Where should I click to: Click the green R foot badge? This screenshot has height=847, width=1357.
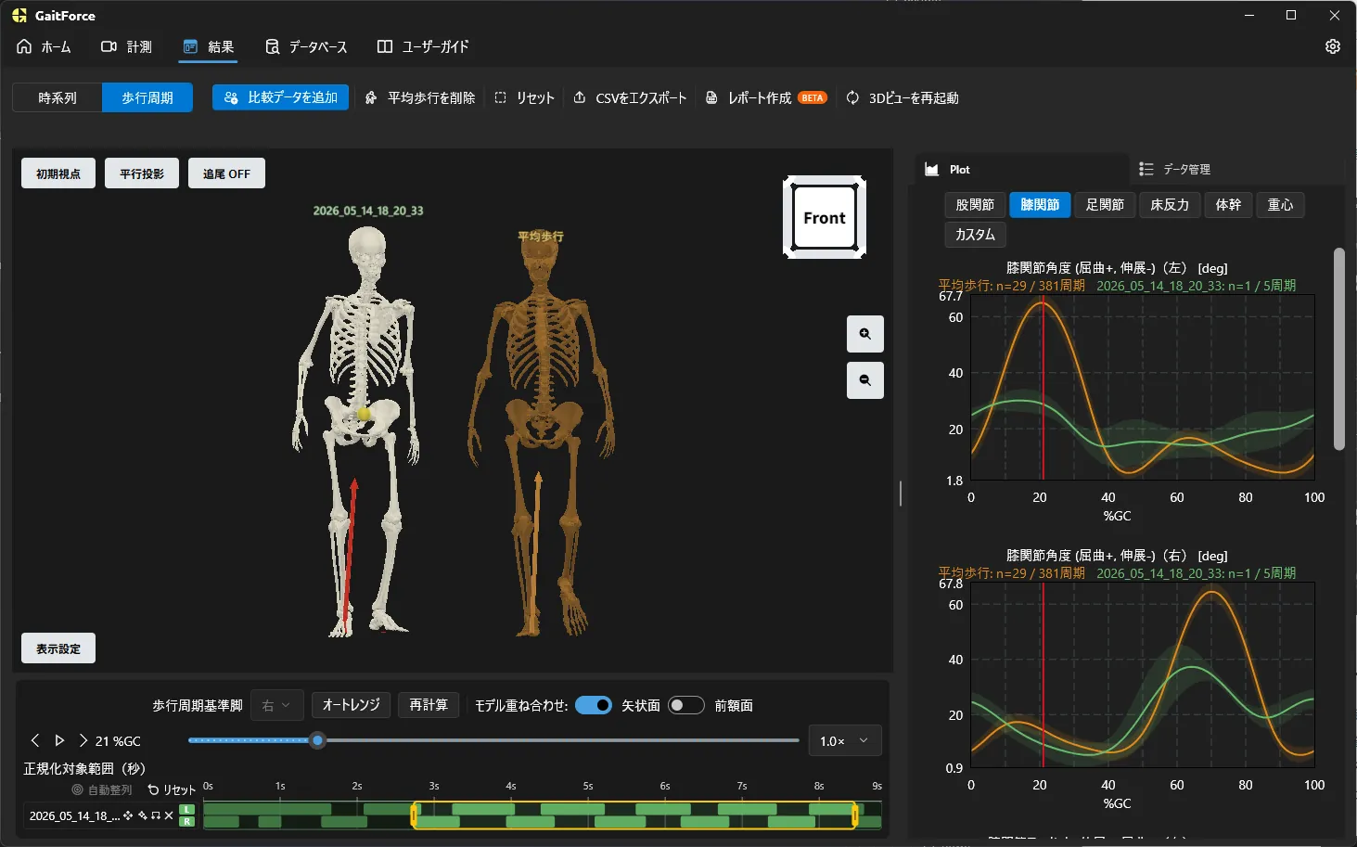click(187, 821)
